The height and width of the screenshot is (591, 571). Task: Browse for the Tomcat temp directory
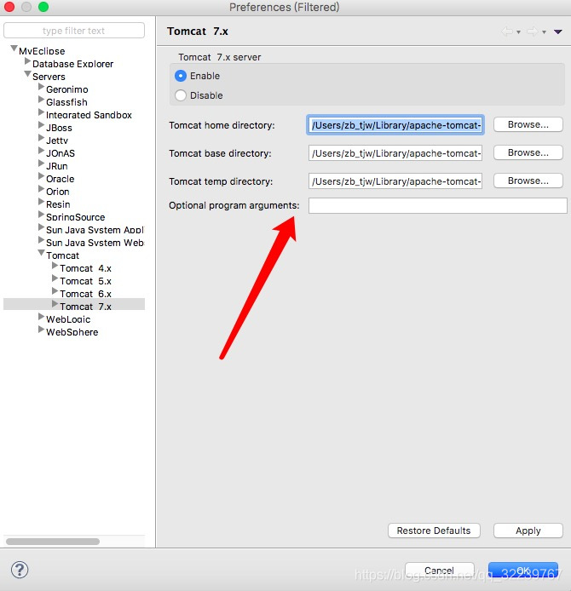528,181
